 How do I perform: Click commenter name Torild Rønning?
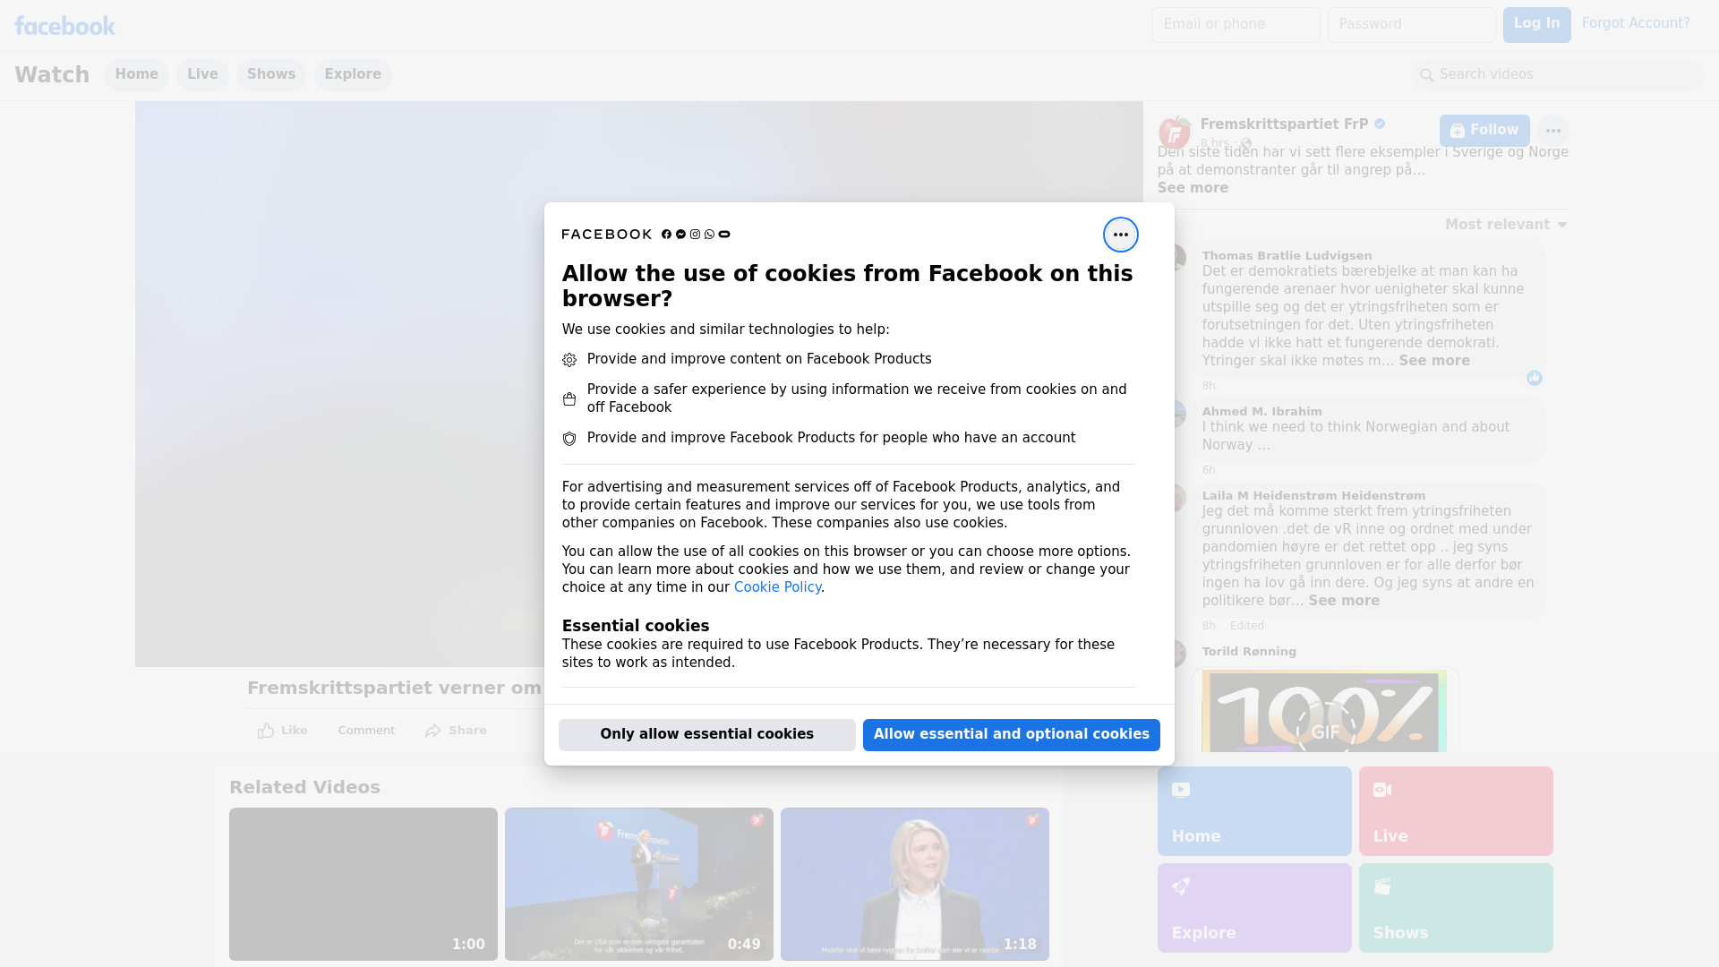1249,652
